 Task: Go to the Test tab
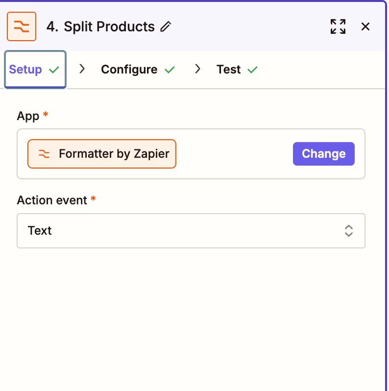229,70
